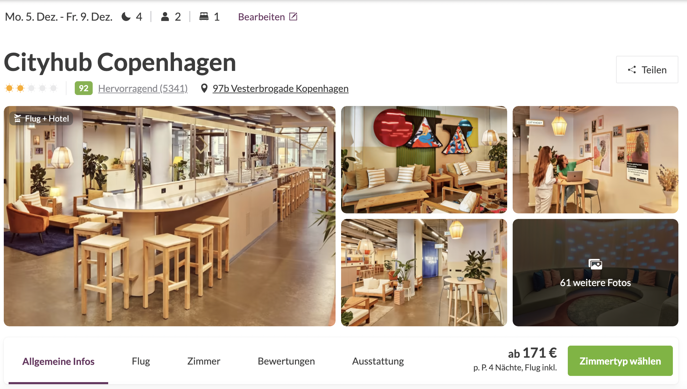Open the main bar area photo
The image size is (687, 389).
pos(170,216)
